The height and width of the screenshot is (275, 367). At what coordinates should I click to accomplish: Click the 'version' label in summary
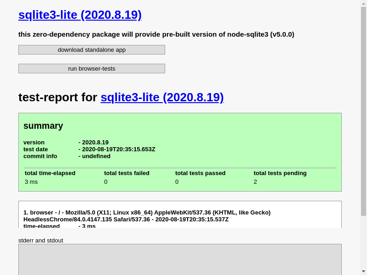34,143
